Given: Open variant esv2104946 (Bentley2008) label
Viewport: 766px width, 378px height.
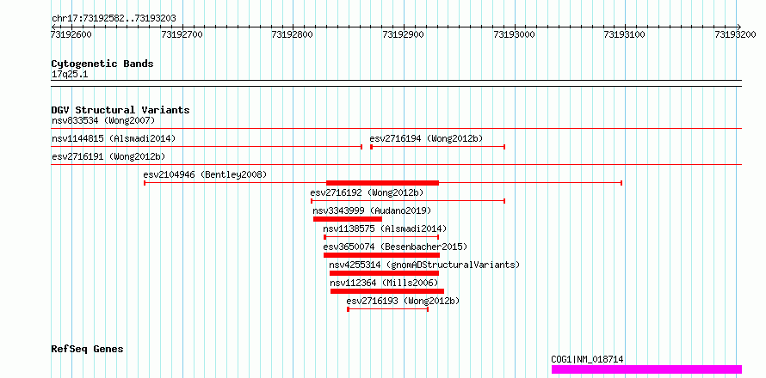Looking at the screenshot, I should click(205, 174).
